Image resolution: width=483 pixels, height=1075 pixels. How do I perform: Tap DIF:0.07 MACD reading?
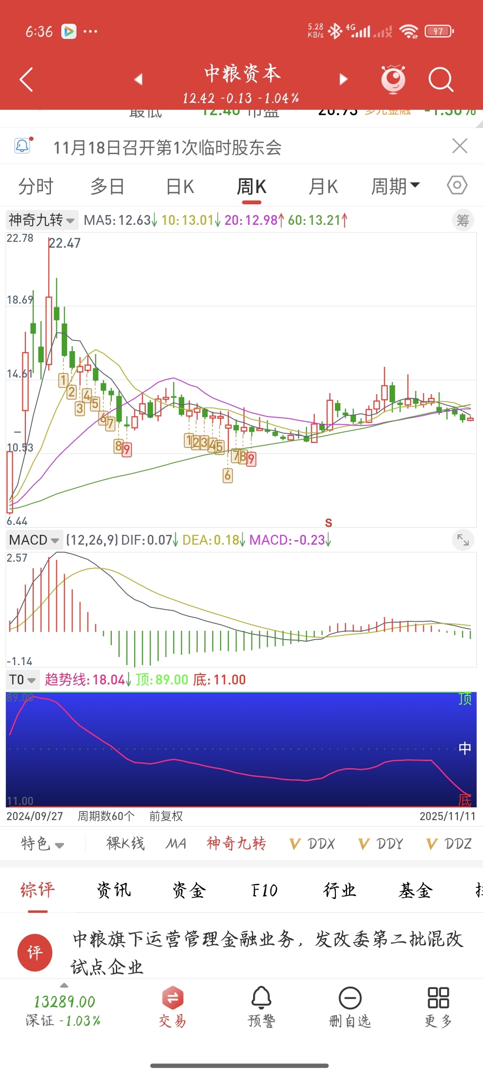150,540
